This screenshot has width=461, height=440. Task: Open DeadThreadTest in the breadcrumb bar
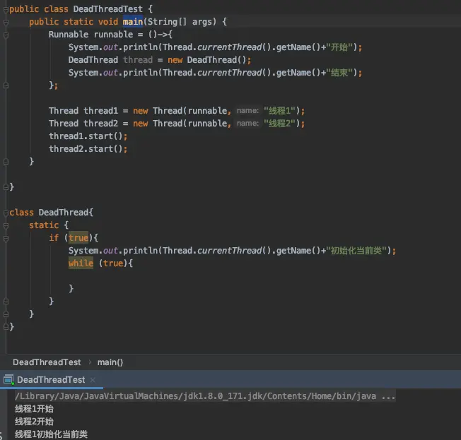(47, 362)
